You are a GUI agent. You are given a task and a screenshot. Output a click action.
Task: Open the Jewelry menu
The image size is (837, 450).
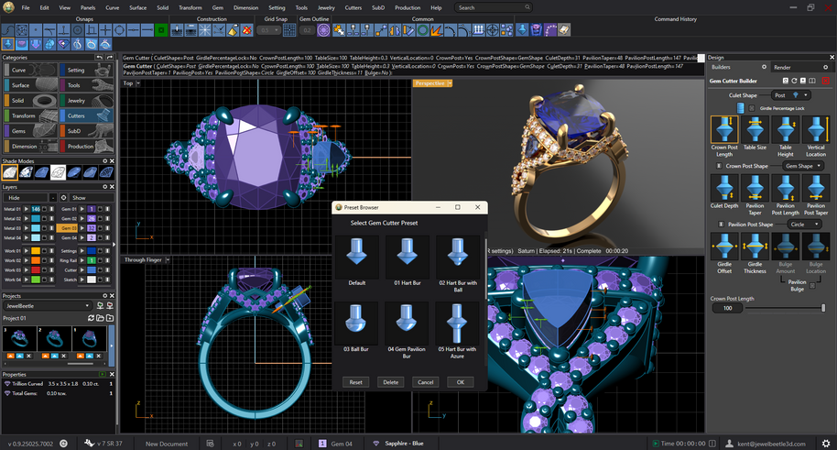(x=326, y=7)
